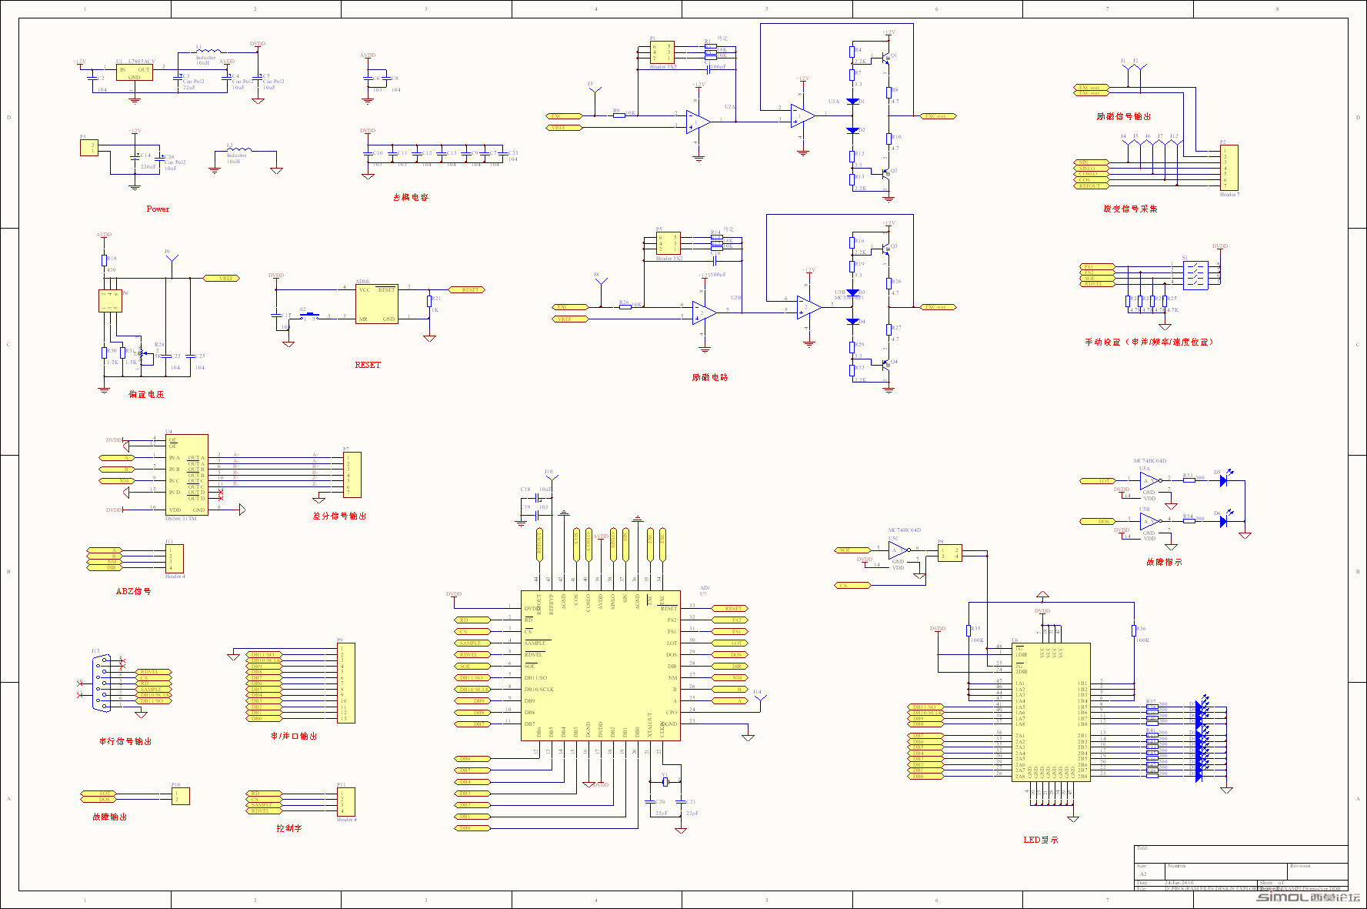Select the P5 Header 3X2 connector
This screenshot has height=909, width=1367.
click(x=668, y=244)
